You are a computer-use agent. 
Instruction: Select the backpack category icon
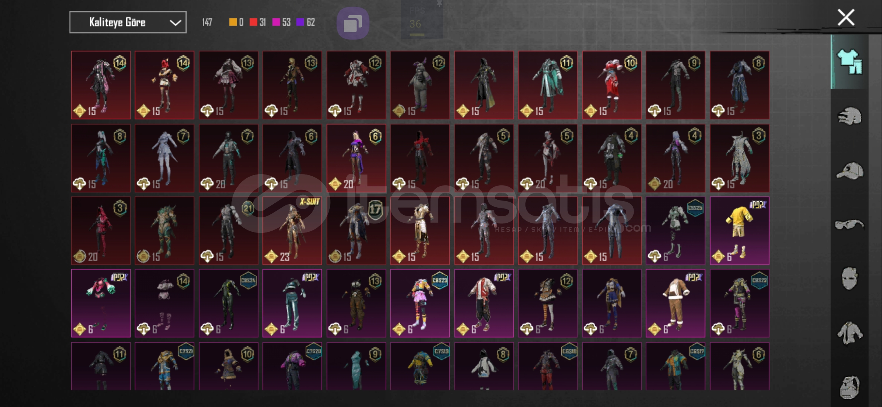pos(850,387)
